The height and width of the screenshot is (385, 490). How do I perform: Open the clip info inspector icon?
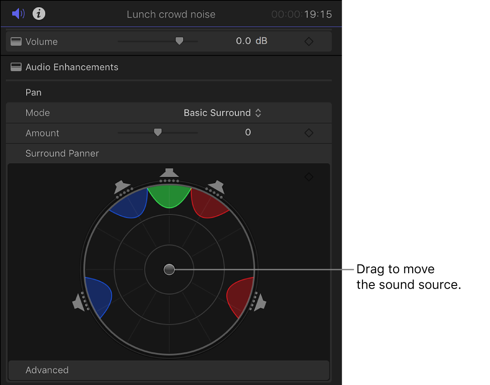38,14
